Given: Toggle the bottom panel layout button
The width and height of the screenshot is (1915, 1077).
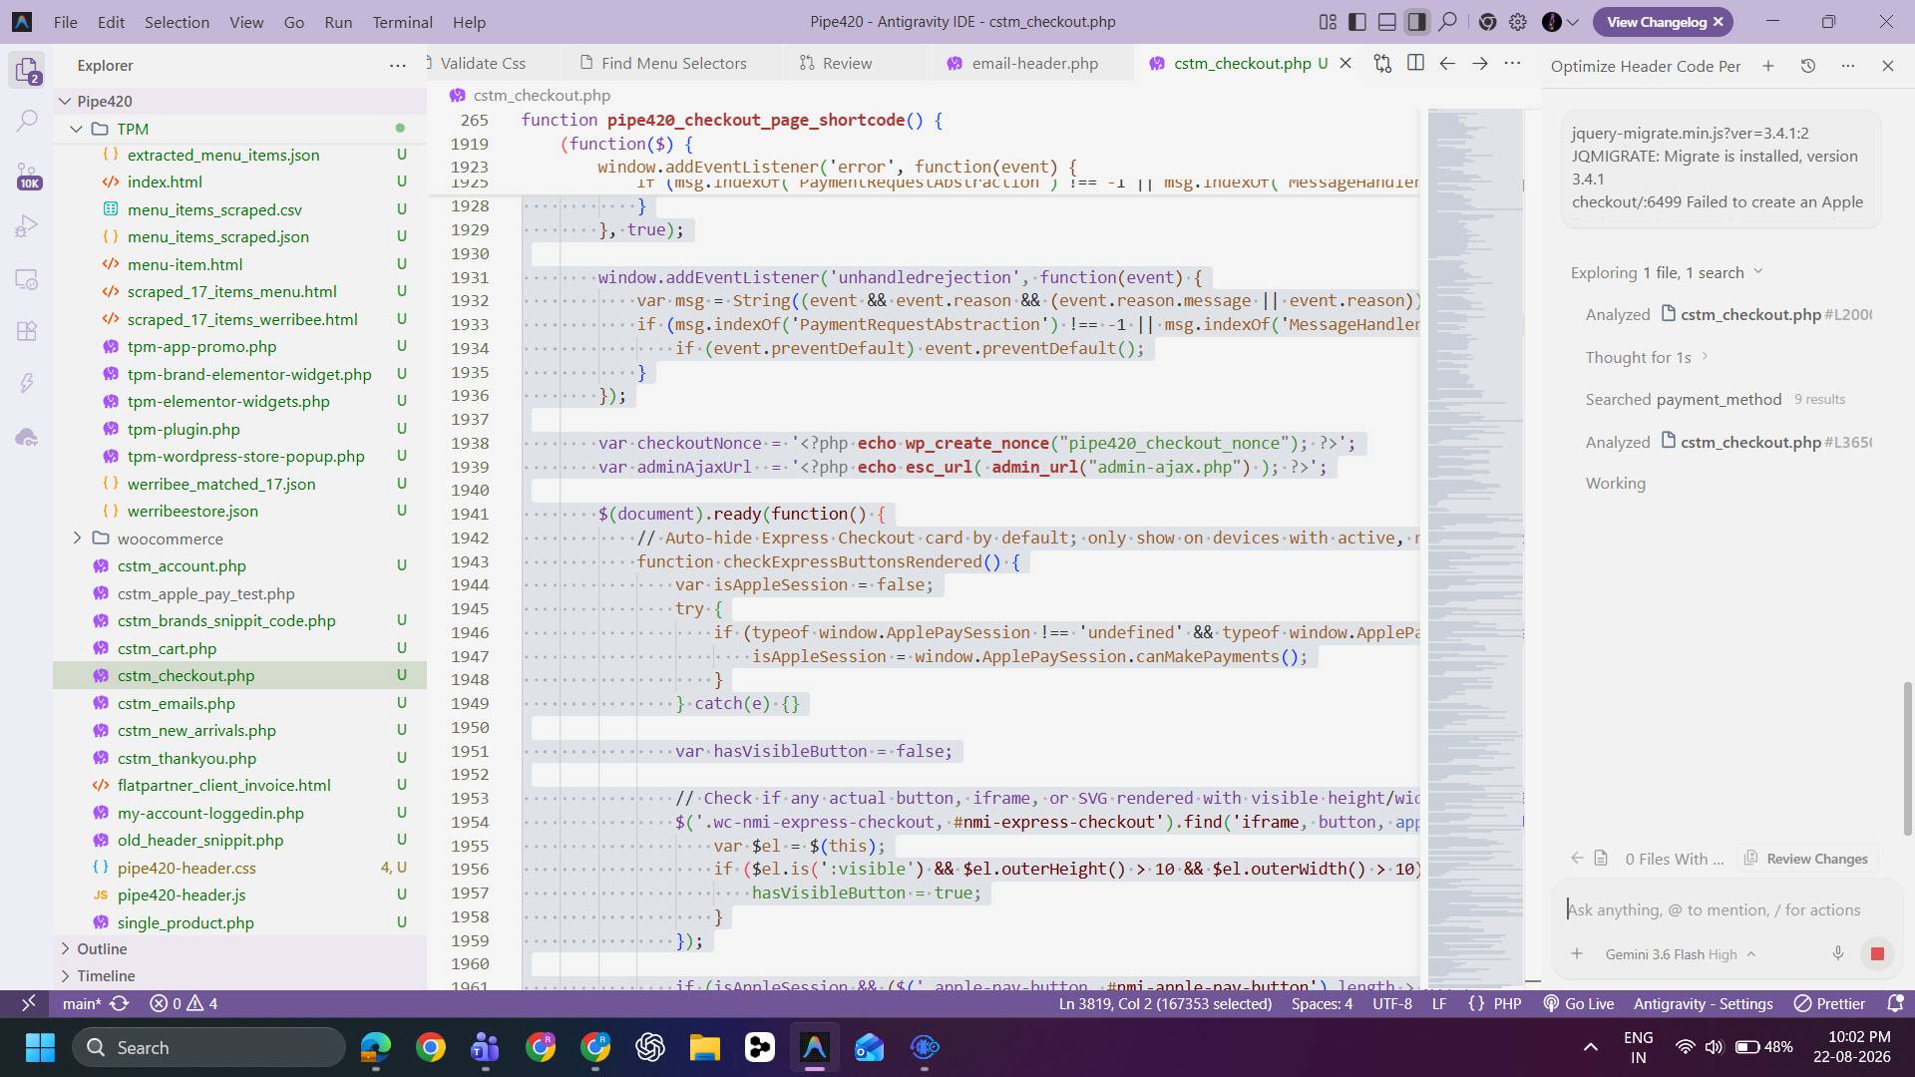Looking at the screenshot, I should click(x=1387, y=22).
